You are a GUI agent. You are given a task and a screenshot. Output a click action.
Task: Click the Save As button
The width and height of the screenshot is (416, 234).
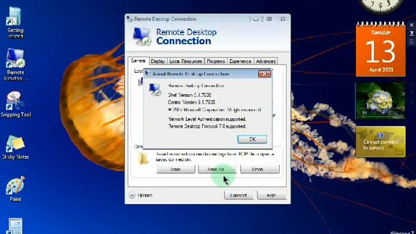pos(217,169)
